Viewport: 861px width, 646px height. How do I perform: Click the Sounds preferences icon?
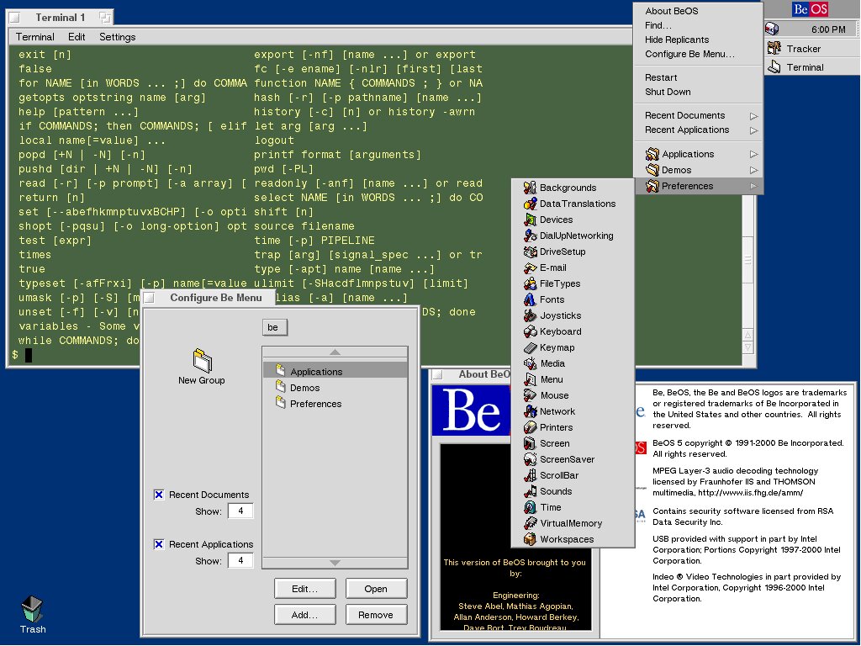point(530,491)
